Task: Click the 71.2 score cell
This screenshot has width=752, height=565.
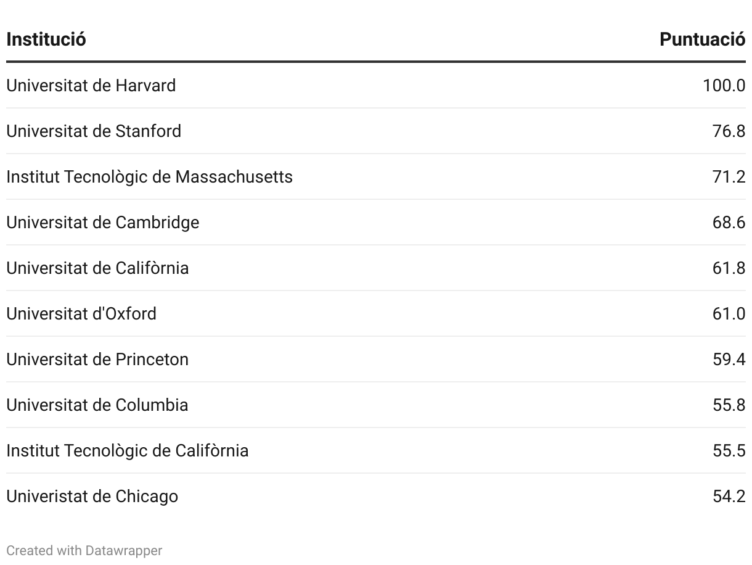Action: (729, 176)
